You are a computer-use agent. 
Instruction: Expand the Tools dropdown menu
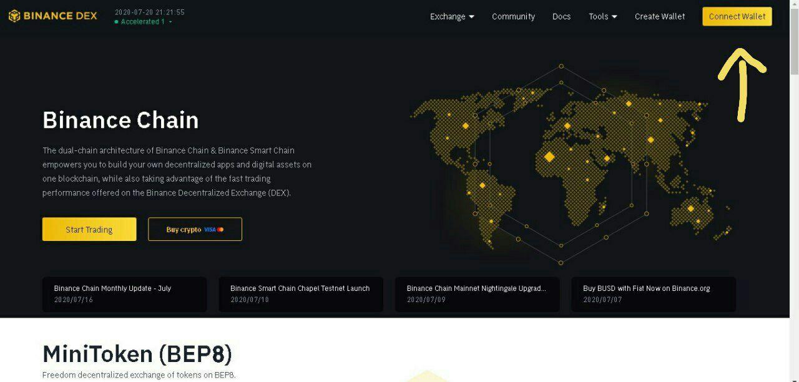click(603, 17)
